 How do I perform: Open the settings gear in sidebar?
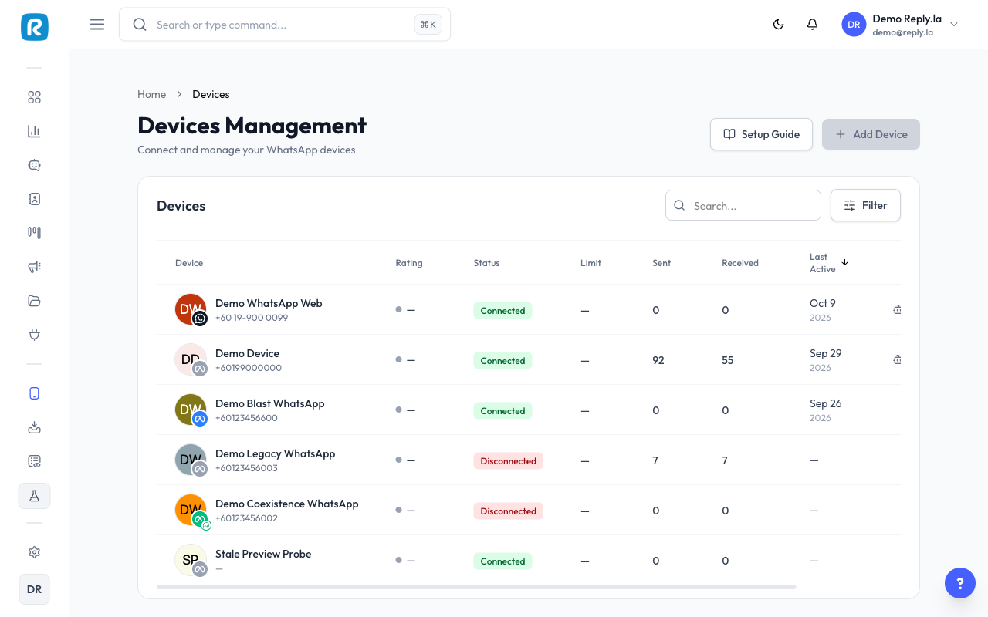pyautogui.click(x=34, y=552)
